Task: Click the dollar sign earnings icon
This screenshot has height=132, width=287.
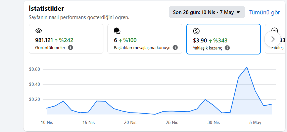Action: point(196,31)
